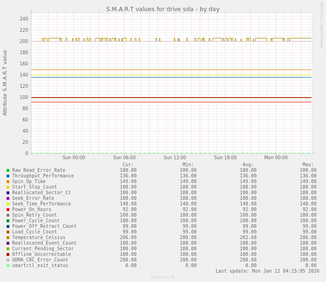Click the UDMA_CRC_Error_Count maximum value 200.00
The height and width of the screenshot is (282, 326).
[x=308, y=260]
